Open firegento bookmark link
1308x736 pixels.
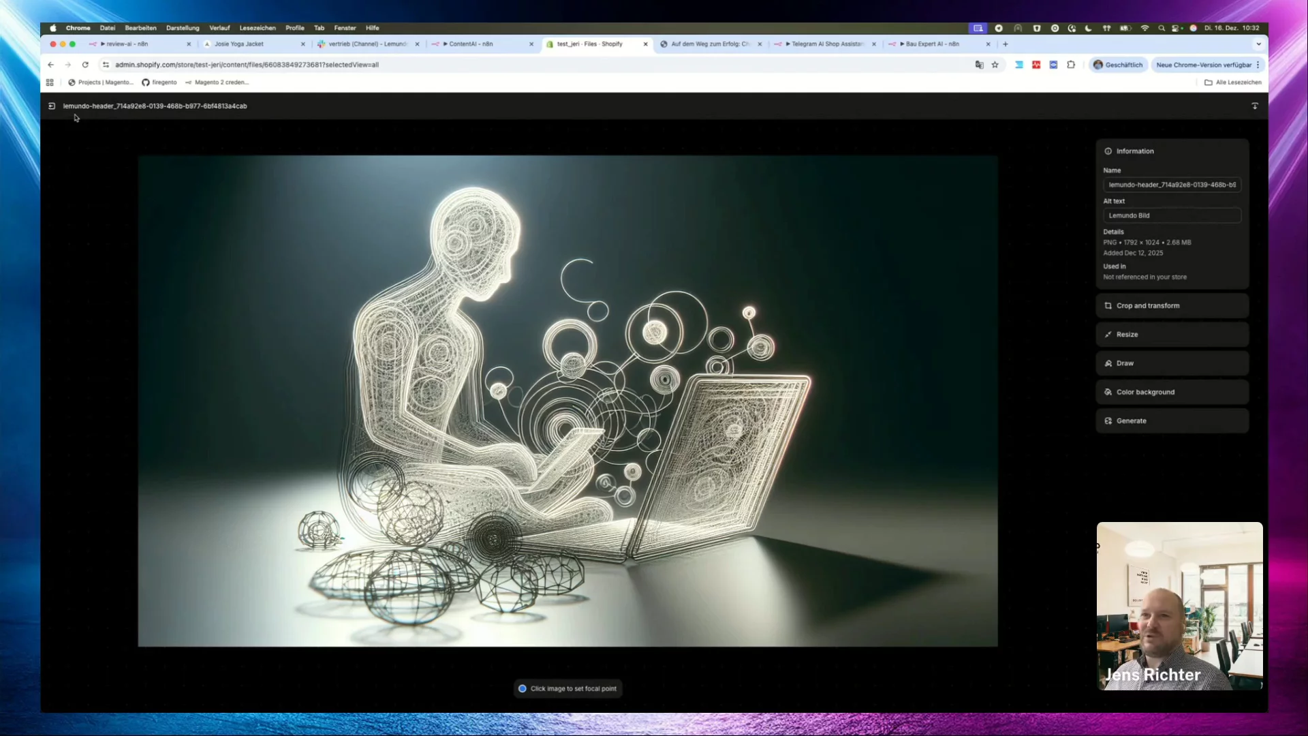pyautogui.click(x=159, y=82)
